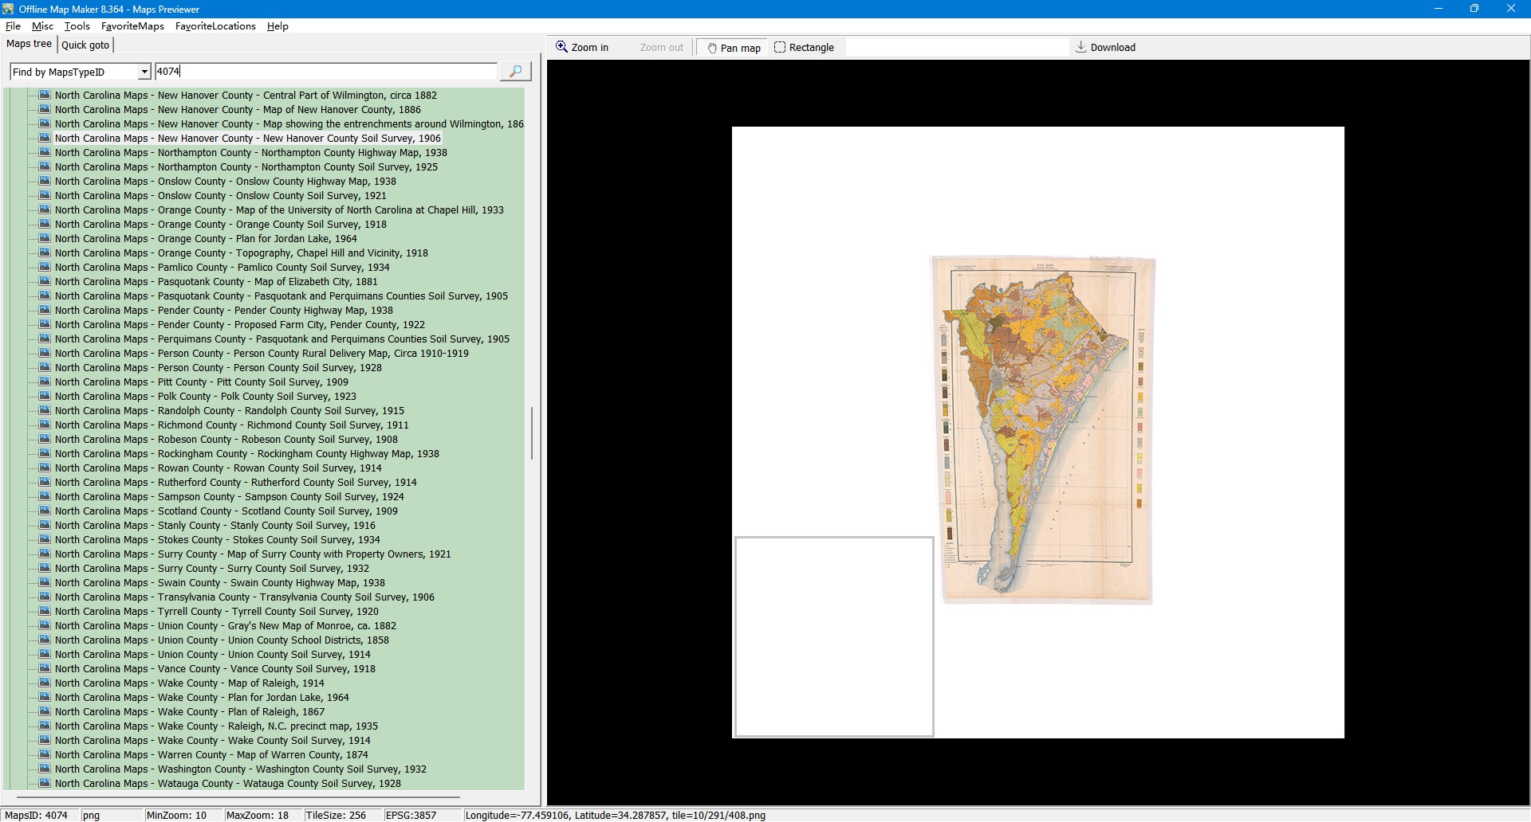
Task: Click the Zoom in magnifier icon
Action: click(562, 47)
